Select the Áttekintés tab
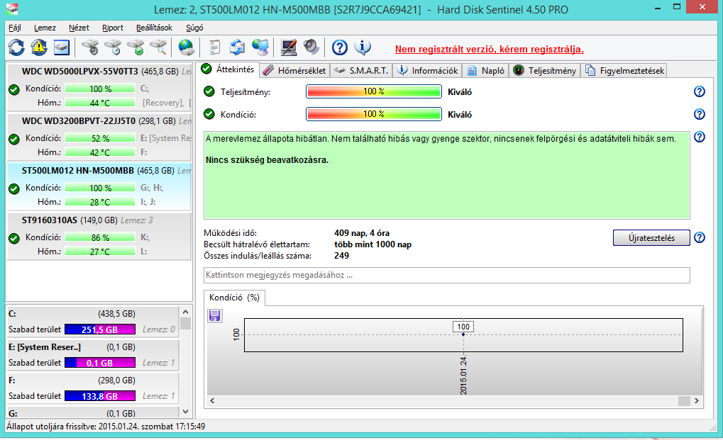723x440 pixels. (x=228, y=69)
